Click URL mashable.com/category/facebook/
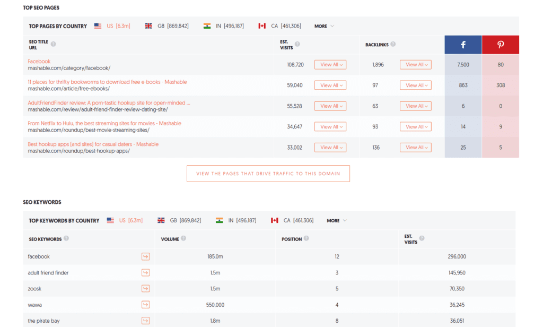 click(x=69, y=68)
